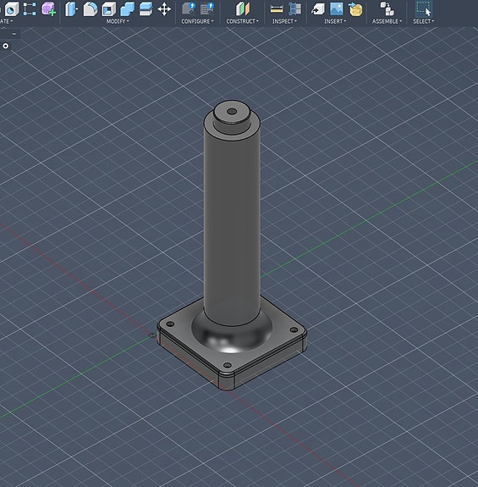Image resolution: width=478 pixels, height=487 pixels.
Task: Click the origin point on the grid
Action: pos(152,335)
